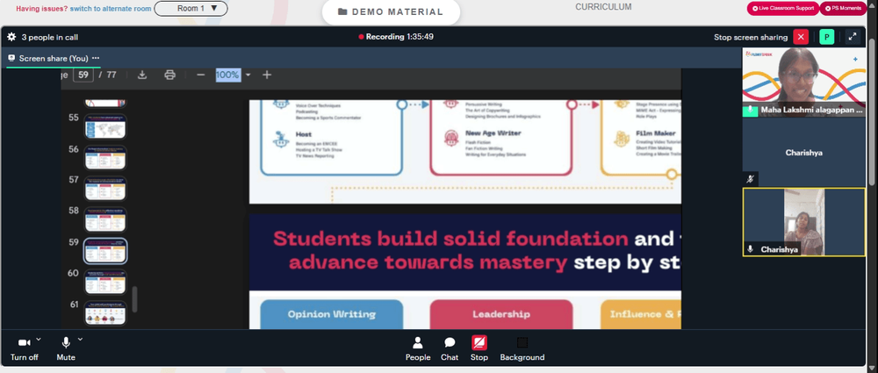
Task: Click Film Maker icon in slide
Action: 622,139
